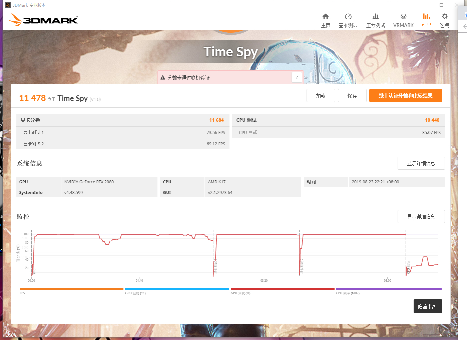Click the 35.07 FPS value

click(x=431, y=132)
